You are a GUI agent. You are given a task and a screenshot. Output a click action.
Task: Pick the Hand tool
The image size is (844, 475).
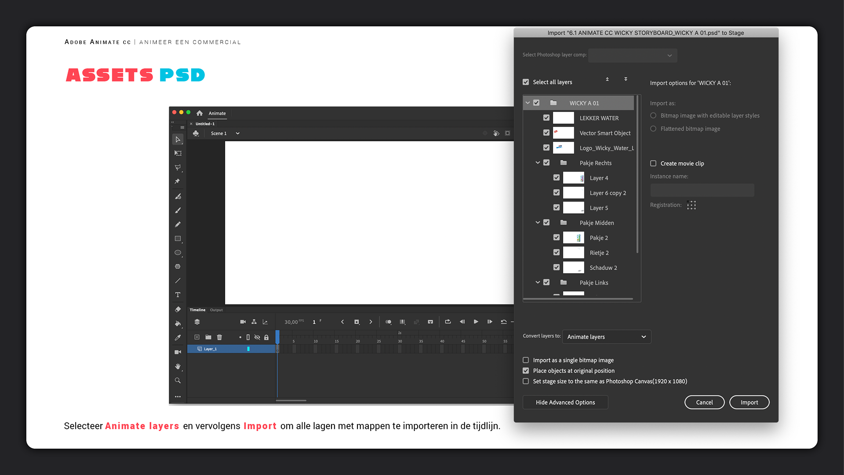pos(178,366)
